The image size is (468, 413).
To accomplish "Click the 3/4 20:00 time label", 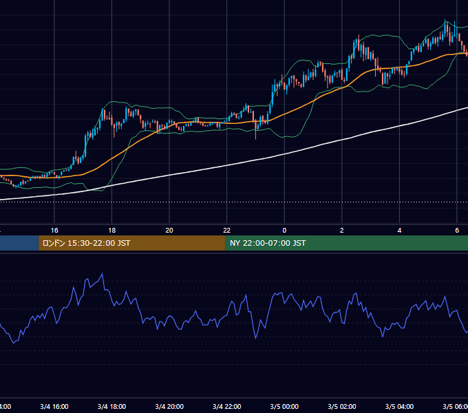I will click(x=169, y=406).
